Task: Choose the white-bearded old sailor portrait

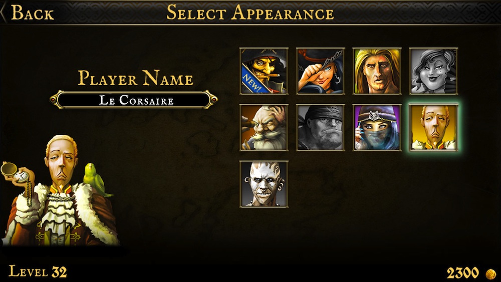Action: point(264,127)
